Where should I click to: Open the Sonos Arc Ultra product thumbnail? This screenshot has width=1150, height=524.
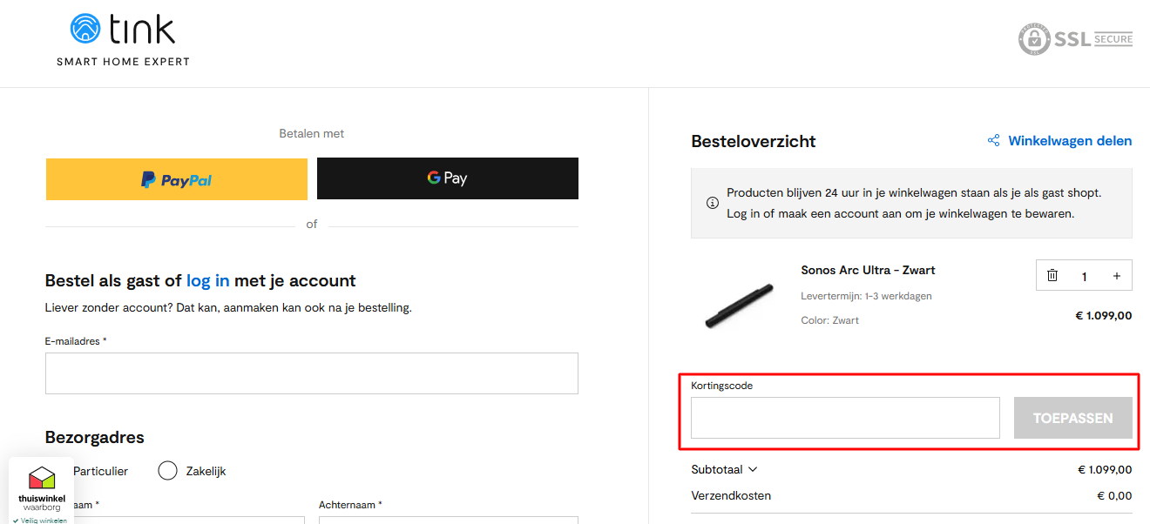(738, 306)
